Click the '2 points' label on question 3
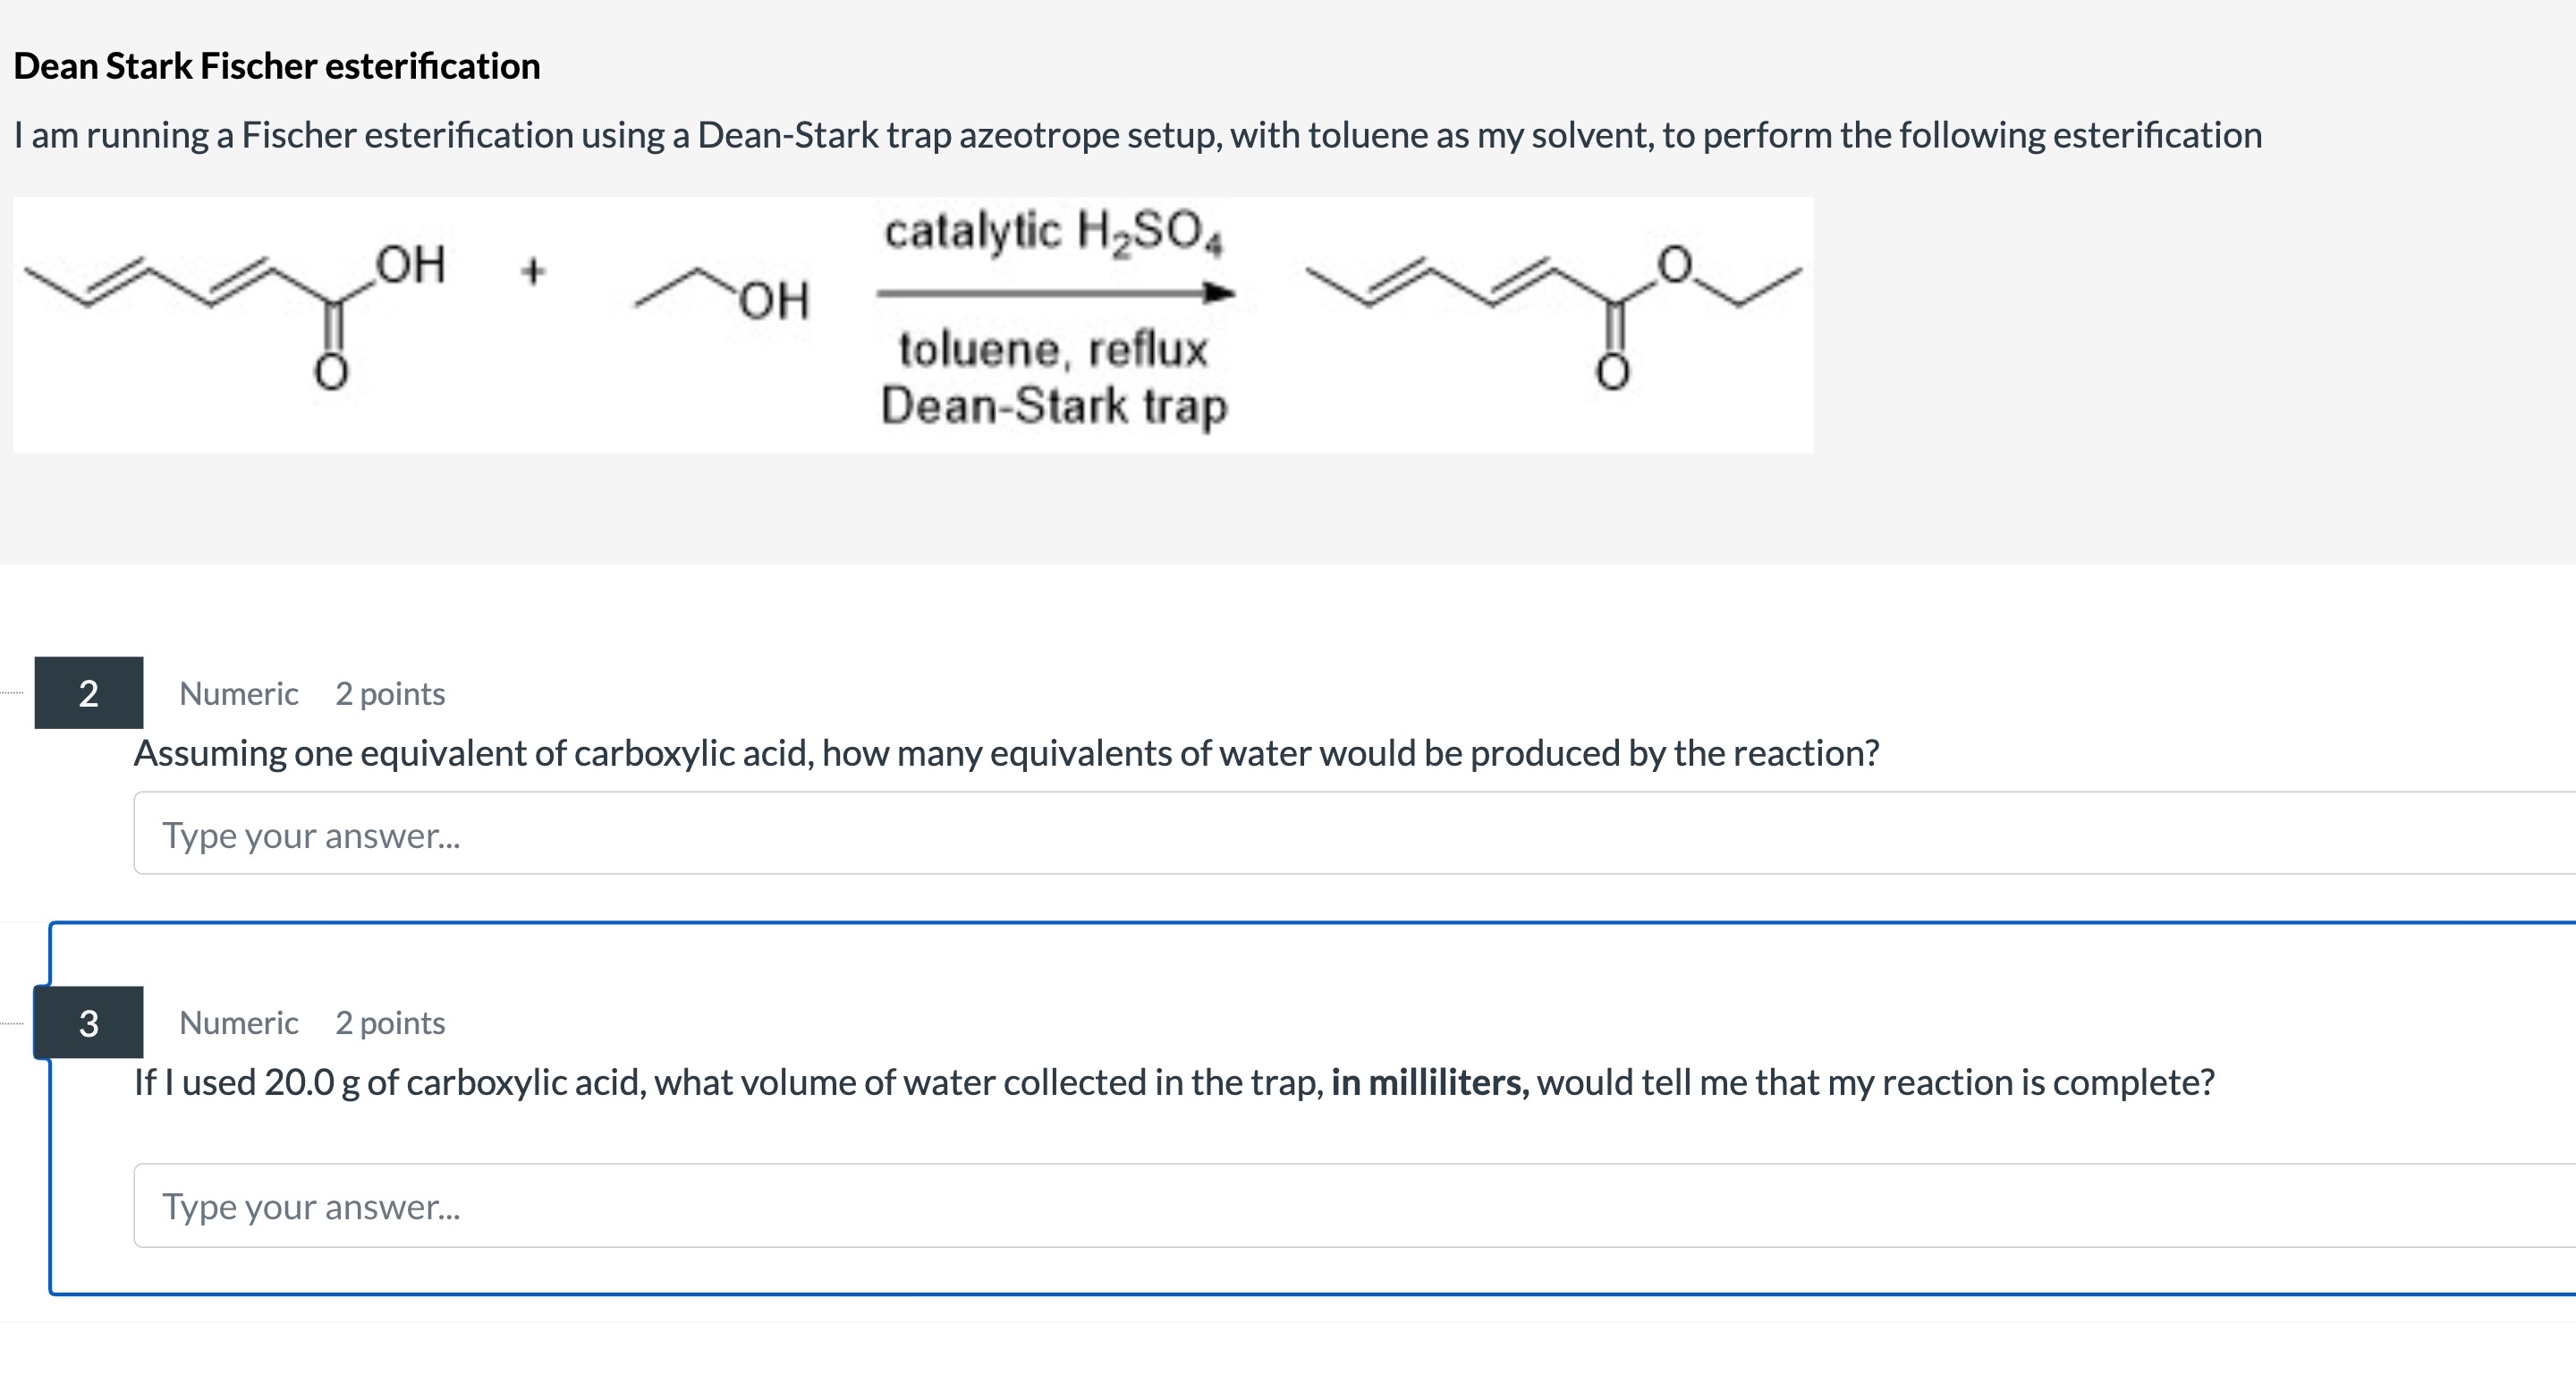Image resolution: width=2576 pixels, height=1374 pixels. pos(390,1023)
